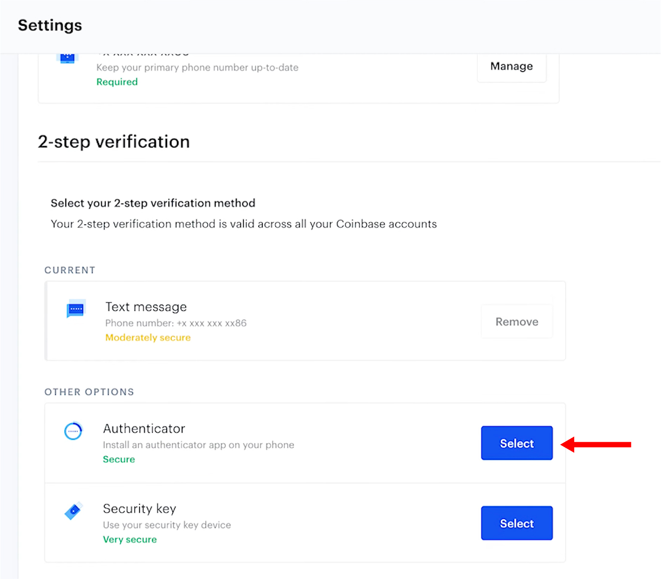Click the OTHER OPTIONS section label

tap(89, 392)
